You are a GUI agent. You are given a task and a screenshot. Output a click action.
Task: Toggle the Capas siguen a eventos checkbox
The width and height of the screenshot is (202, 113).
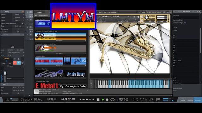pos(23,23)
